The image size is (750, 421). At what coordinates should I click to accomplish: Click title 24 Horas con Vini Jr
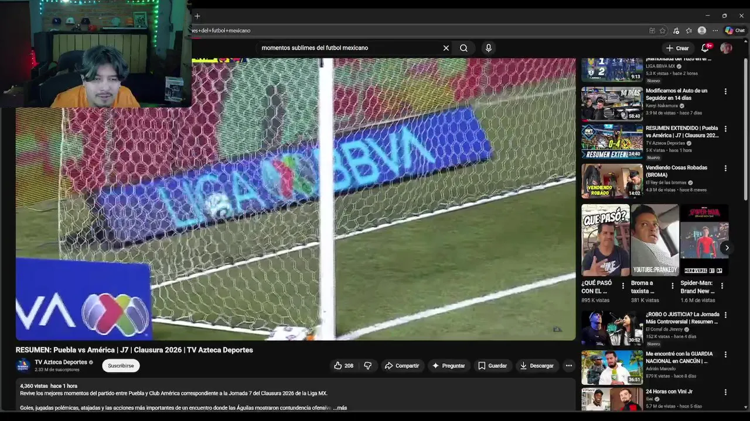pyautogui.click(x=669, y=392)
